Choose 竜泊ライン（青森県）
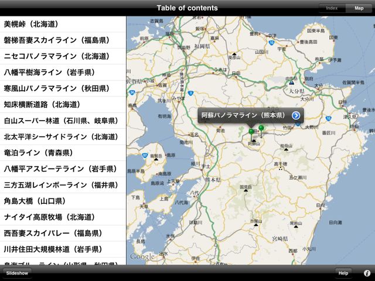This screenshot has height=281, width=375. click(63, 153)
